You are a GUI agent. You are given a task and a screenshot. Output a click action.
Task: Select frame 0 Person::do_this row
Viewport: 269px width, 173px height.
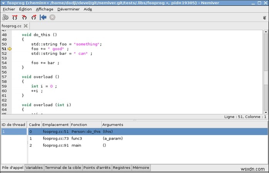pyautogui.click(x=148, y=131)
